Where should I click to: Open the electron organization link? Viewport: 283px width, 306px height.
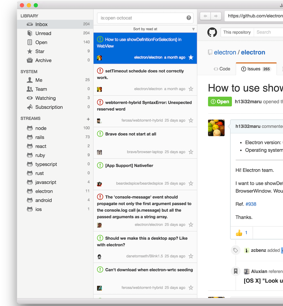coord(225,52)
